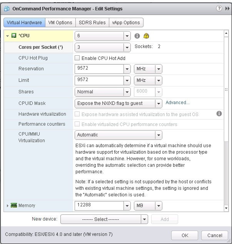Click the OK button
232x244 pixels.
point(185,235)
